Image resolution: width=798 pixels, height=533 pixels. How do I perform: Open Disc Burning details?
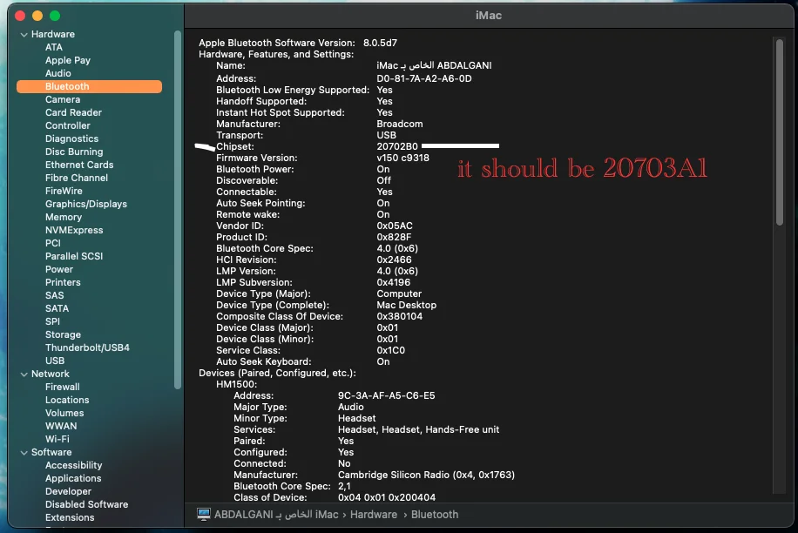[x=74, y=152]
